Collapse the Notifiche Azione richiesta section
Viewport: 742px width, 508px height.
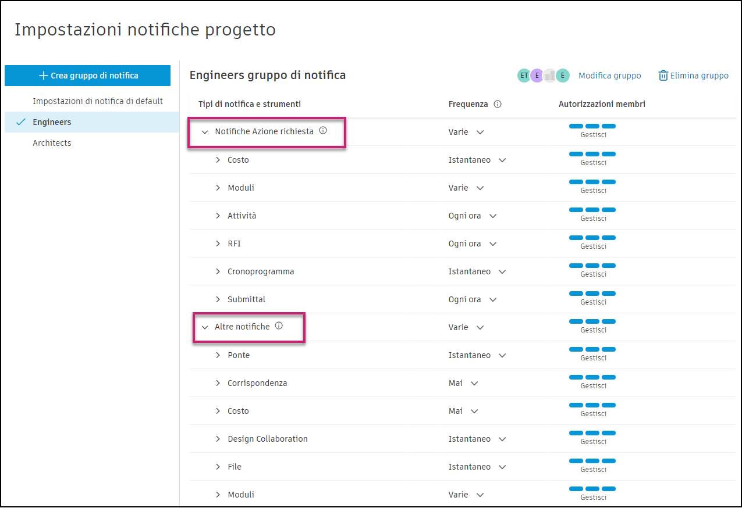205,132
